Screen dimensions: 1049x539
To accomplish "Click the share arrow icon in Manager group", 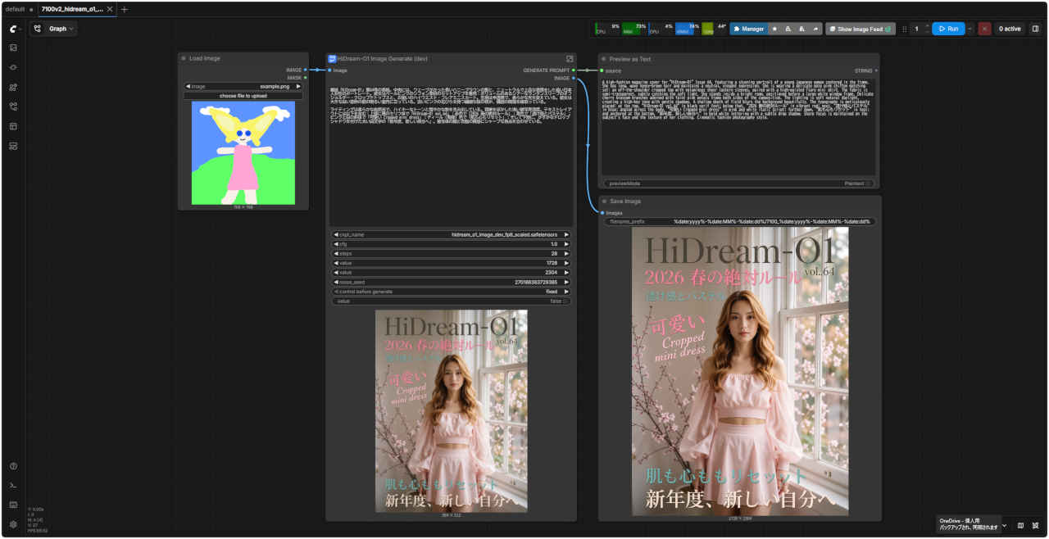I will 815,29.
